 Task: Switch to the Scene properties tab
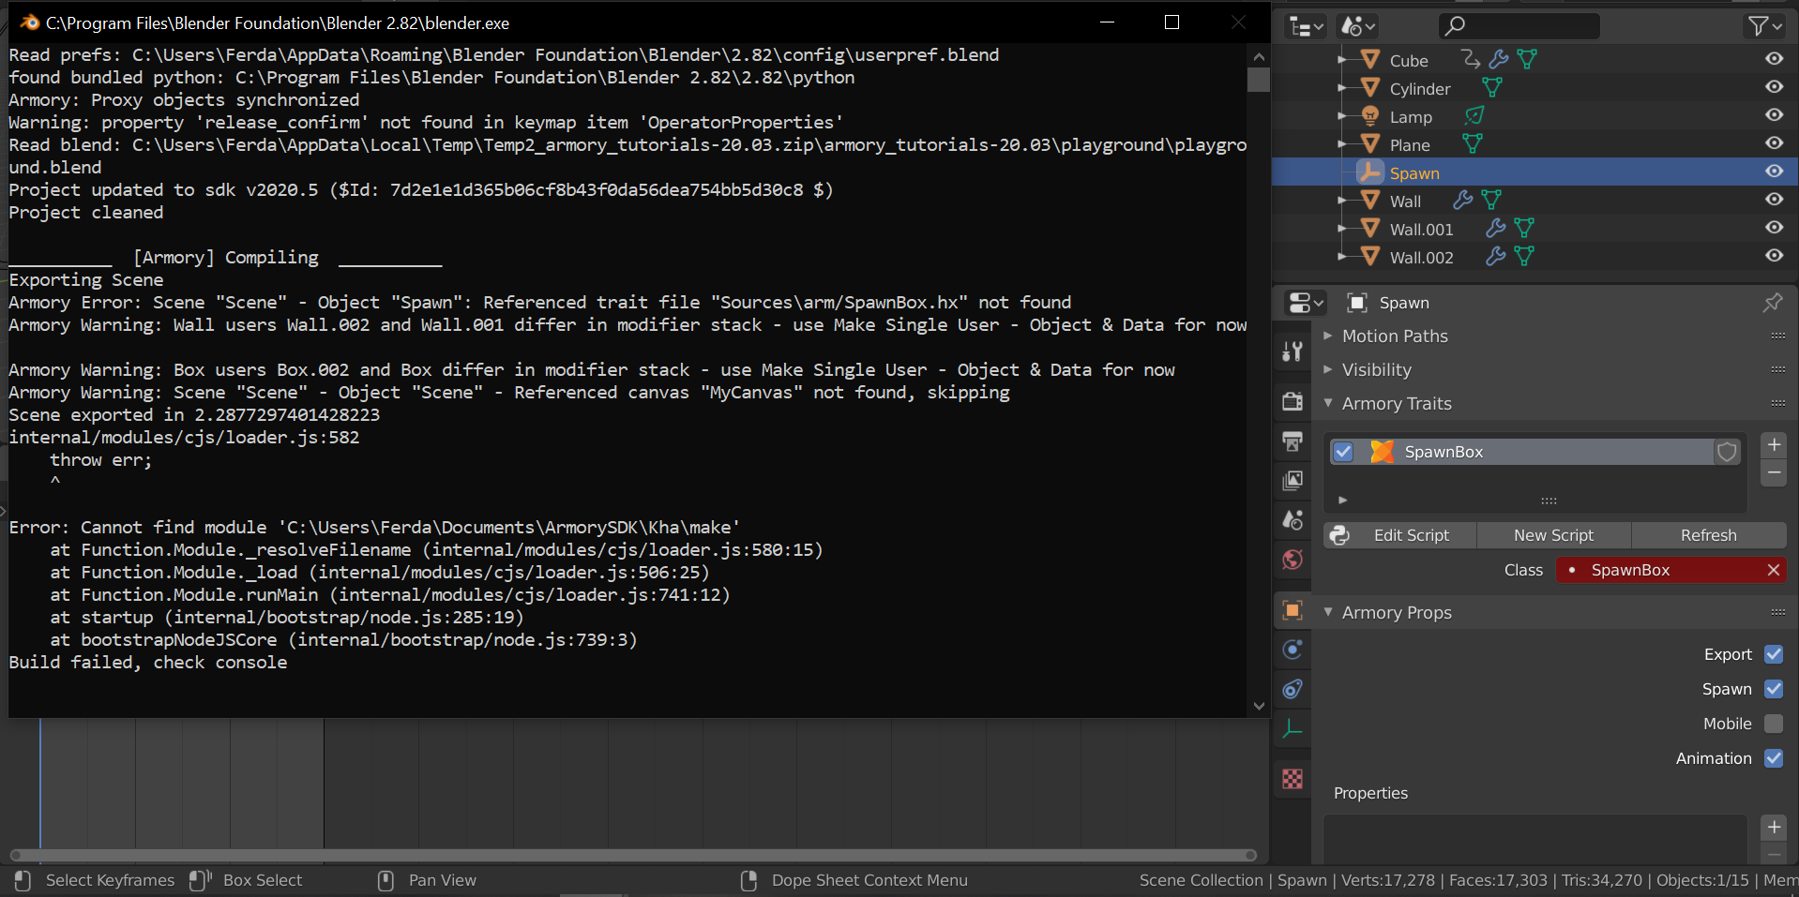(1293, 519)
